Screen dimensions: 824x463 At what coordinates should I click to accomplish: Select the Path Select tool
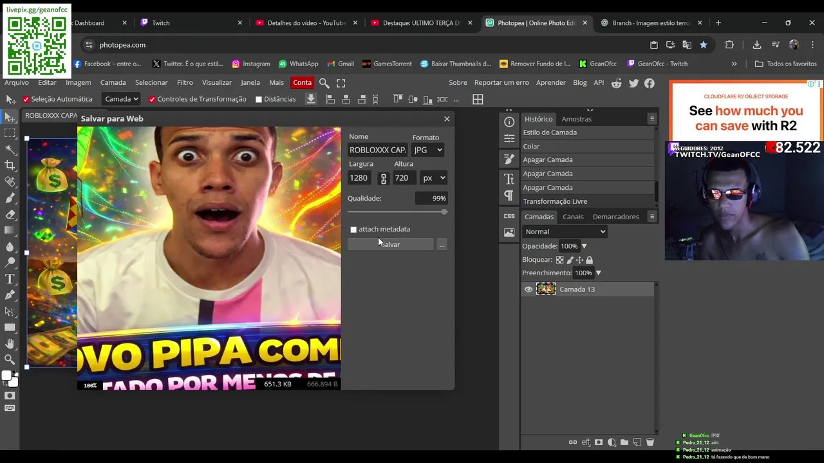10,311
